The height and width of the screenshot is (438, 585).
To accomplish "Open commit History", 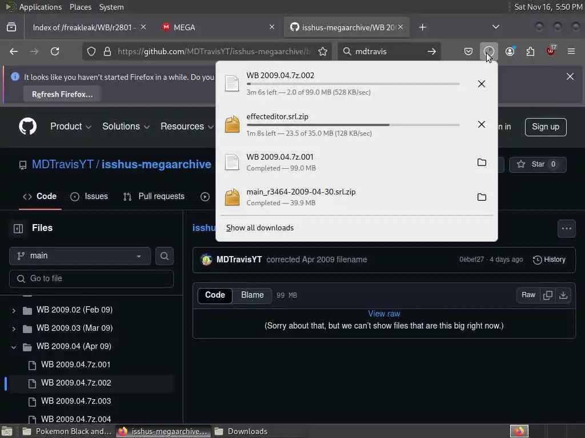I will pos(549,260).
